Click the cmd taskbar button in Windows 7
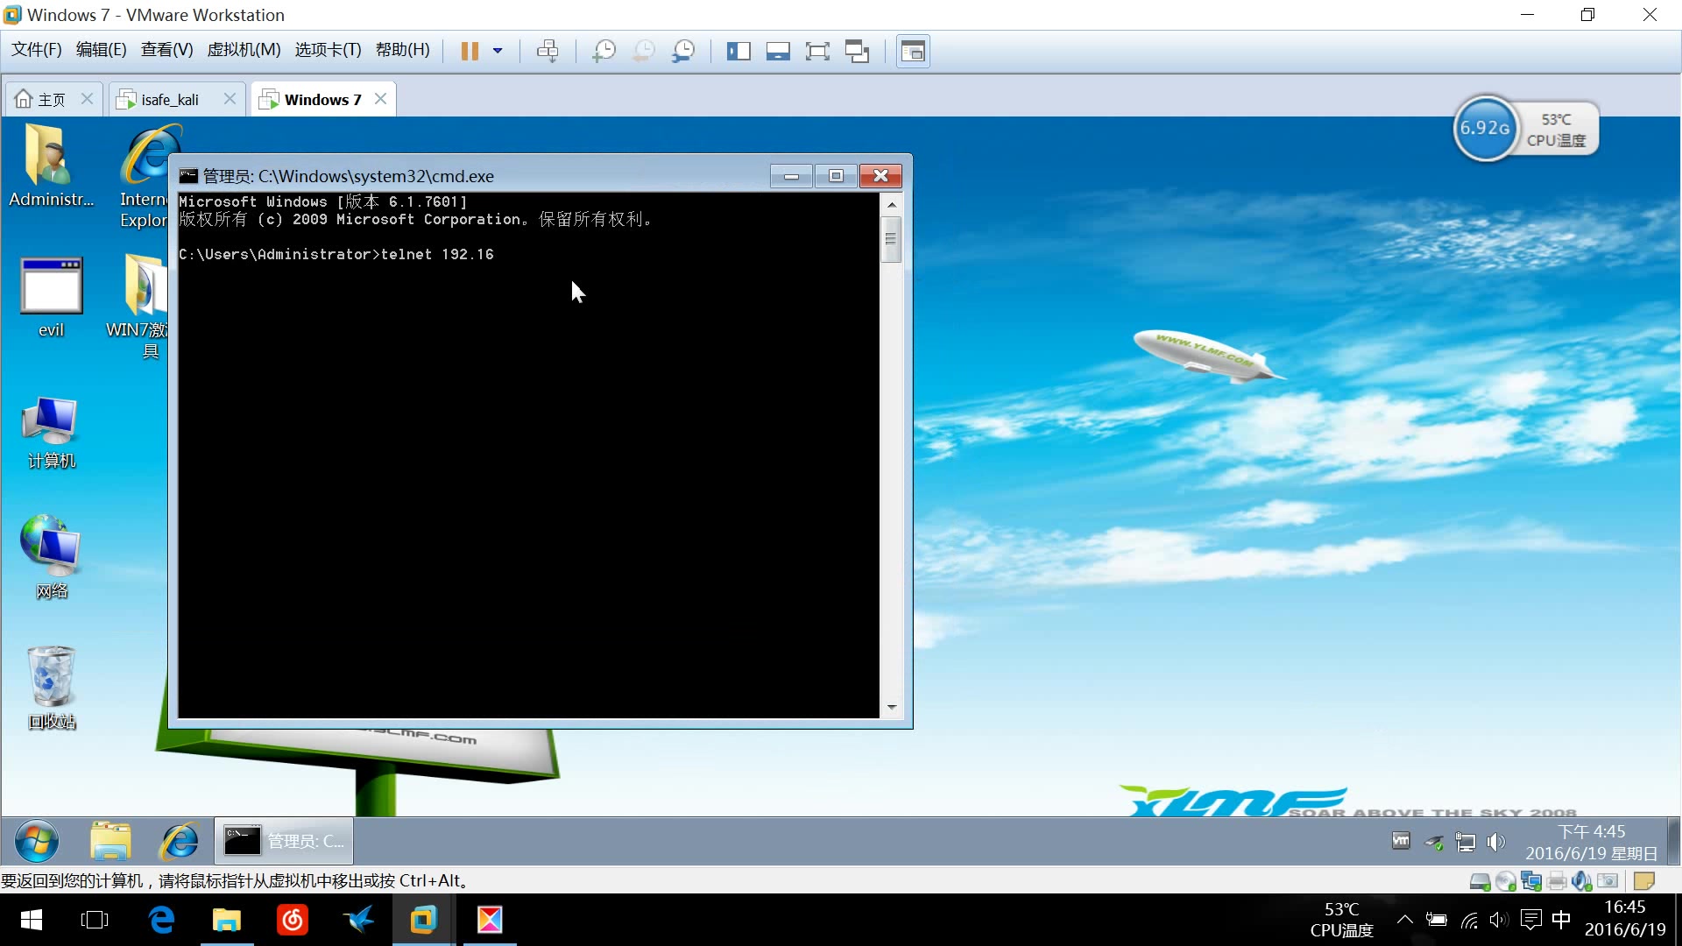 point(284,842)
